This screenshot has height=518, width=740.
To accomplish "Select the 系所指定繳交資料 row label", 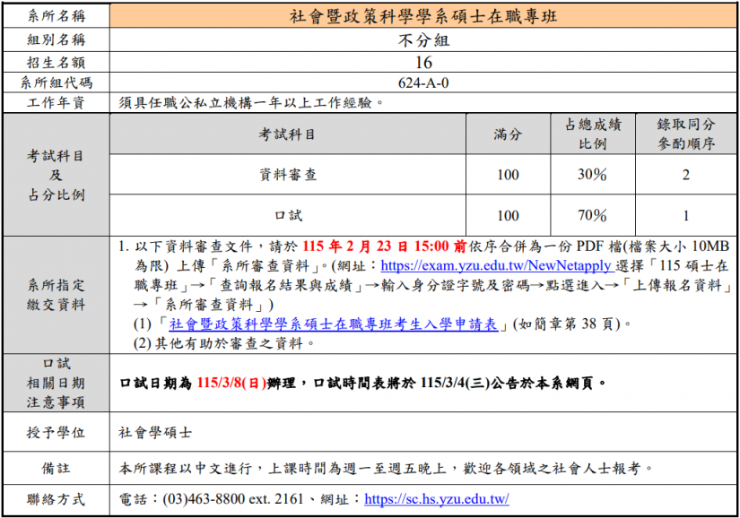I will (x=56, y=295).
